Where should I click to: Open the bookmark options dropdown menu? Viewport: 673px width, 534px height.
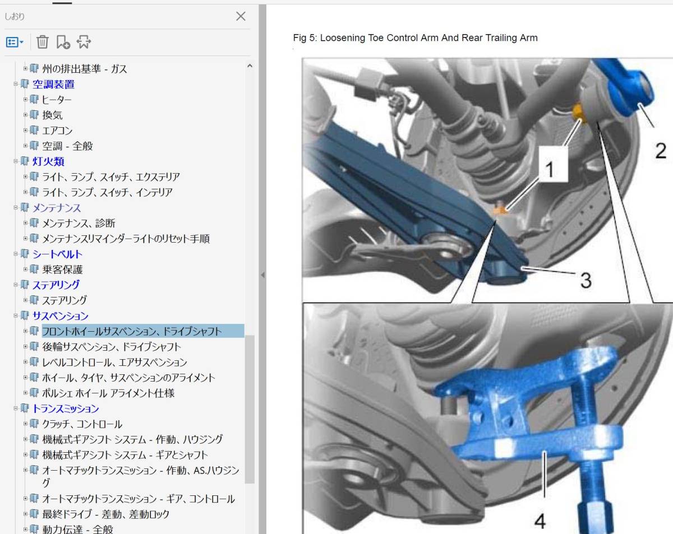click(15, 42)
